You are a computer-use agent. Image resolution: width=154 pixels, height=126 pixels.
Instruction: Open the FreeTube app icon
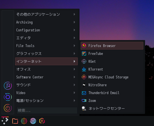tap(84, 53)
